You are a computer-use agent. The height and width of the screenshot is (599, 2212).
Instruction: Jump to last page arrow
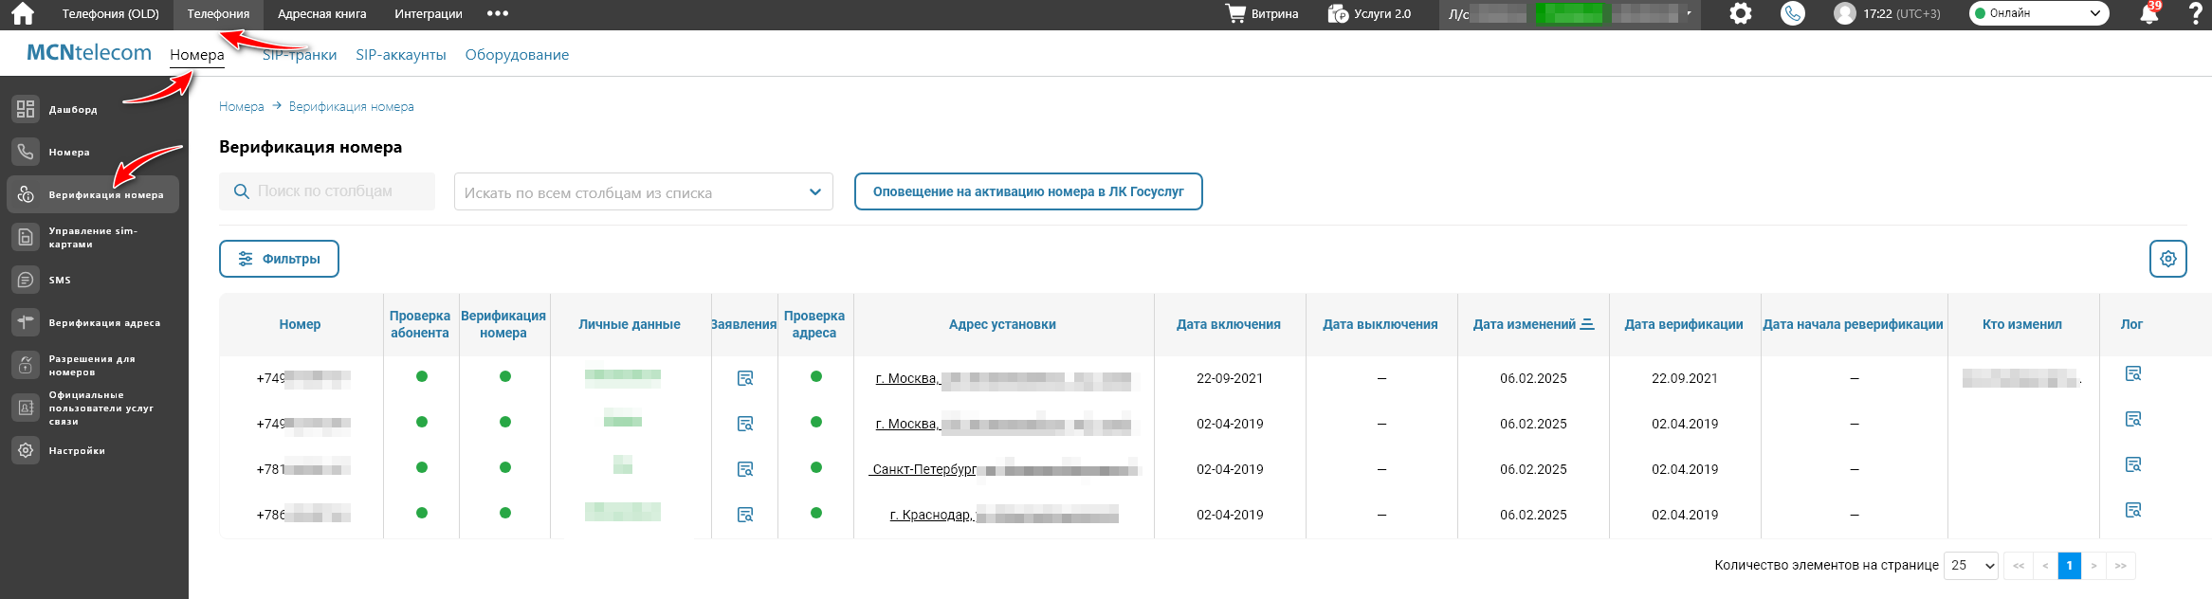(2121, 565)
